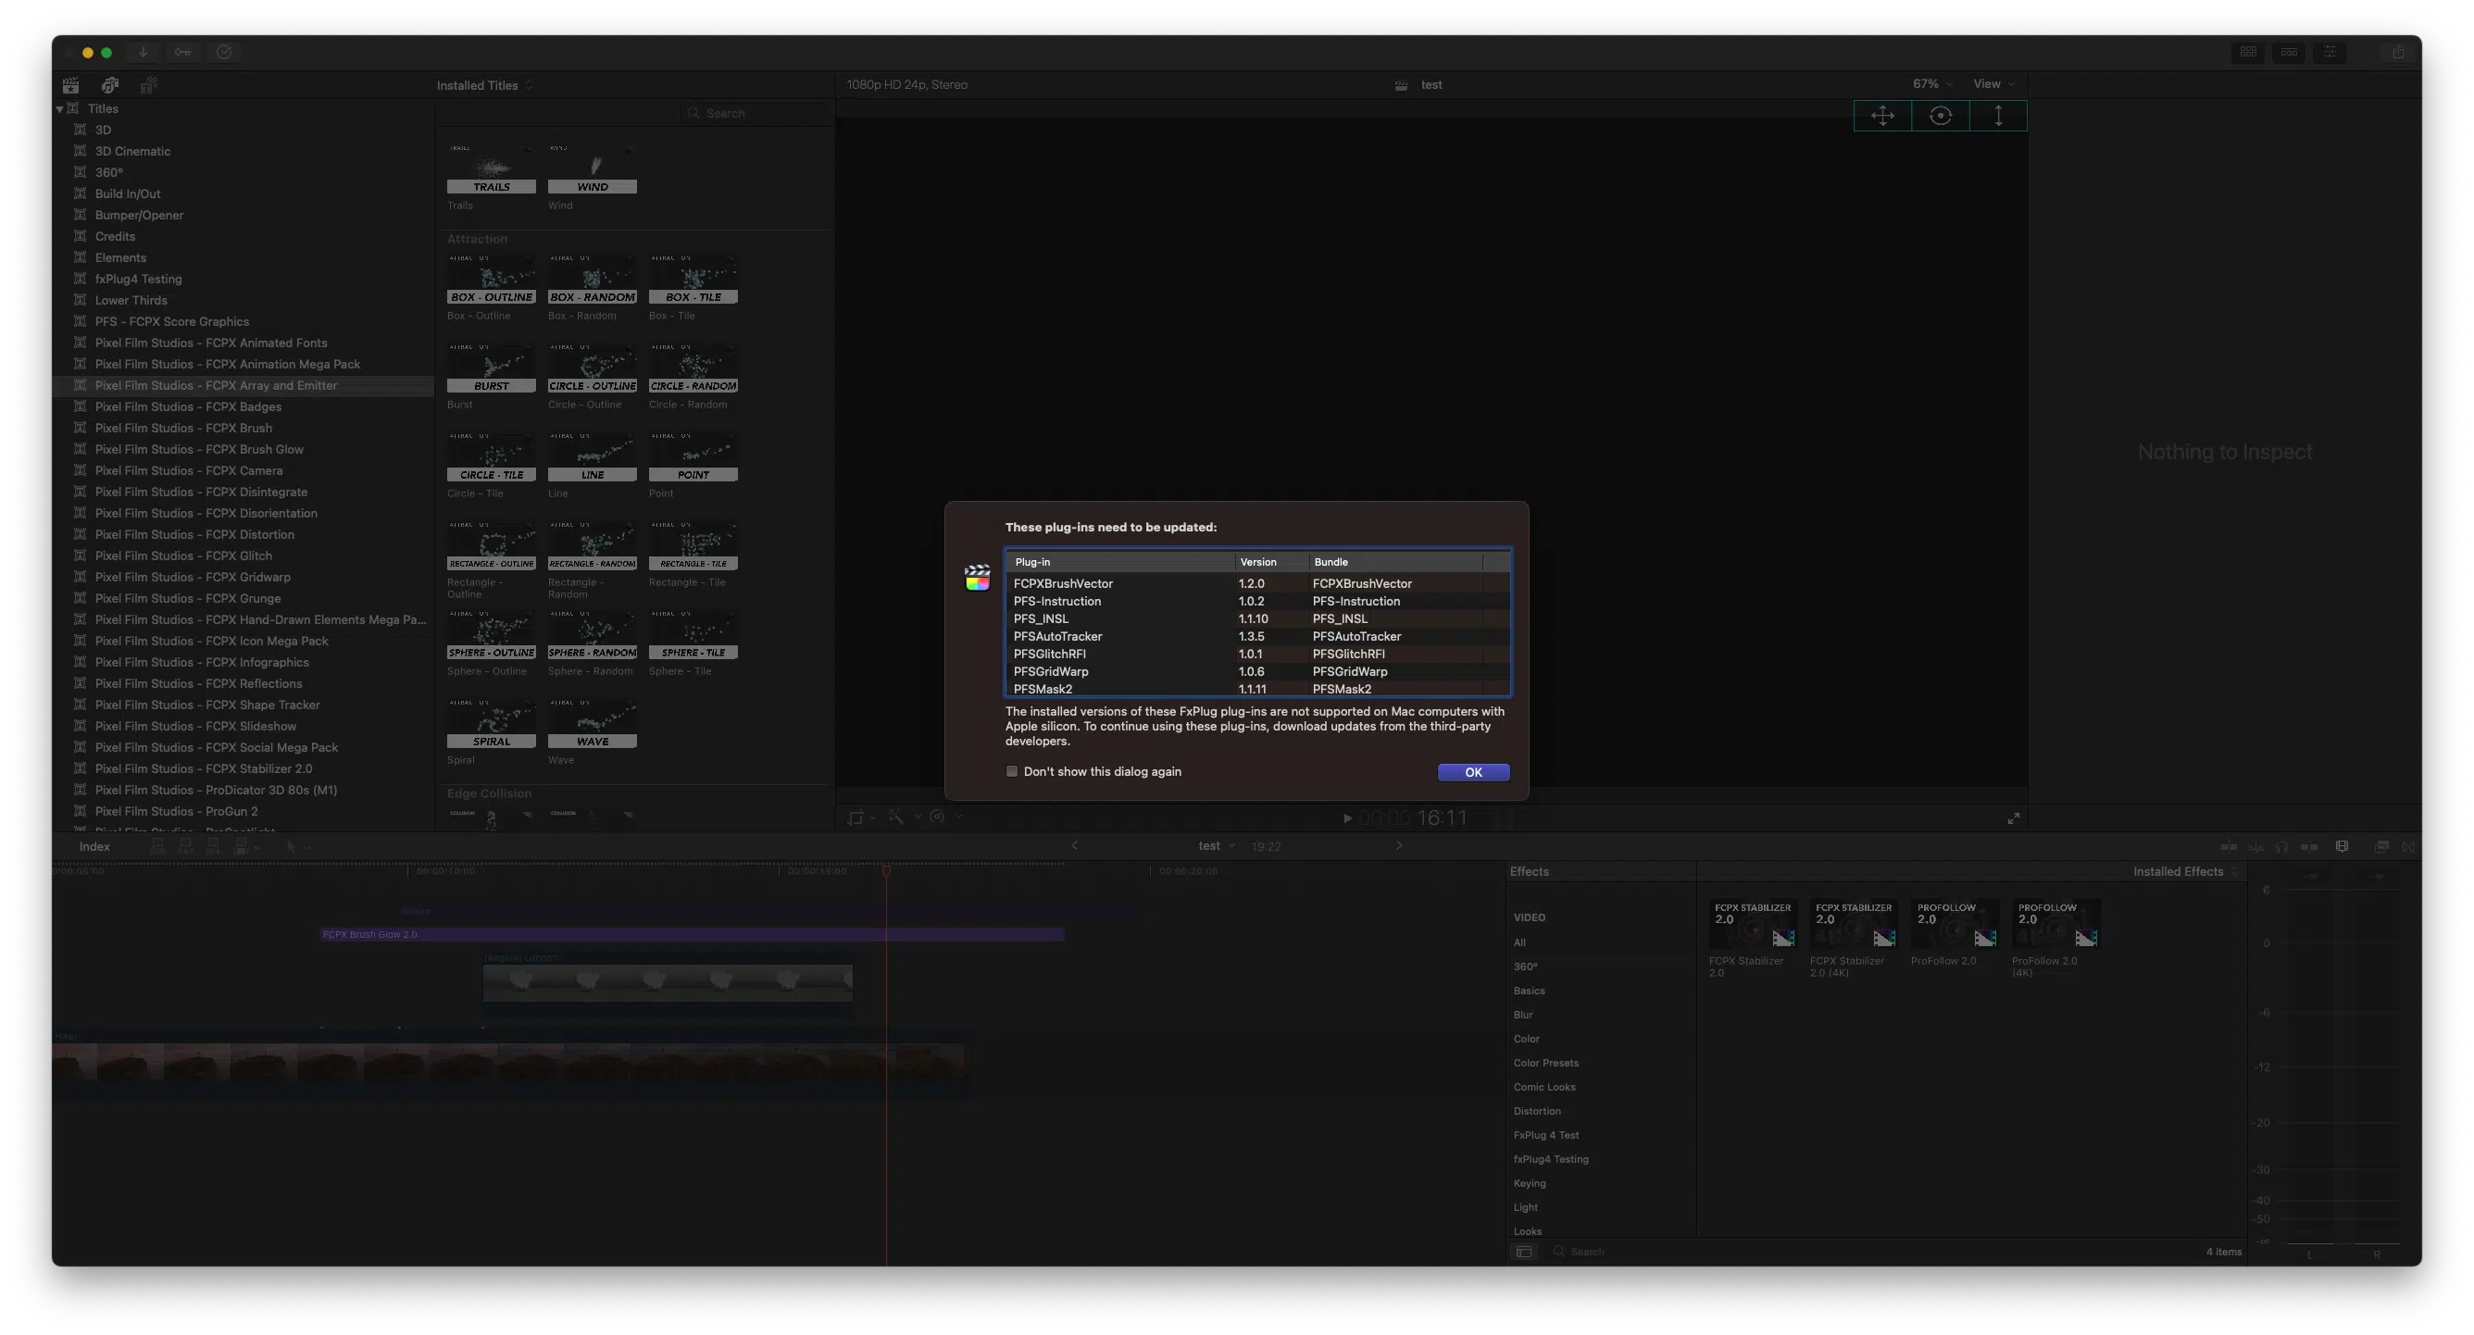
Task: Click the effects browser Search field
Action: [1873, 1252]
